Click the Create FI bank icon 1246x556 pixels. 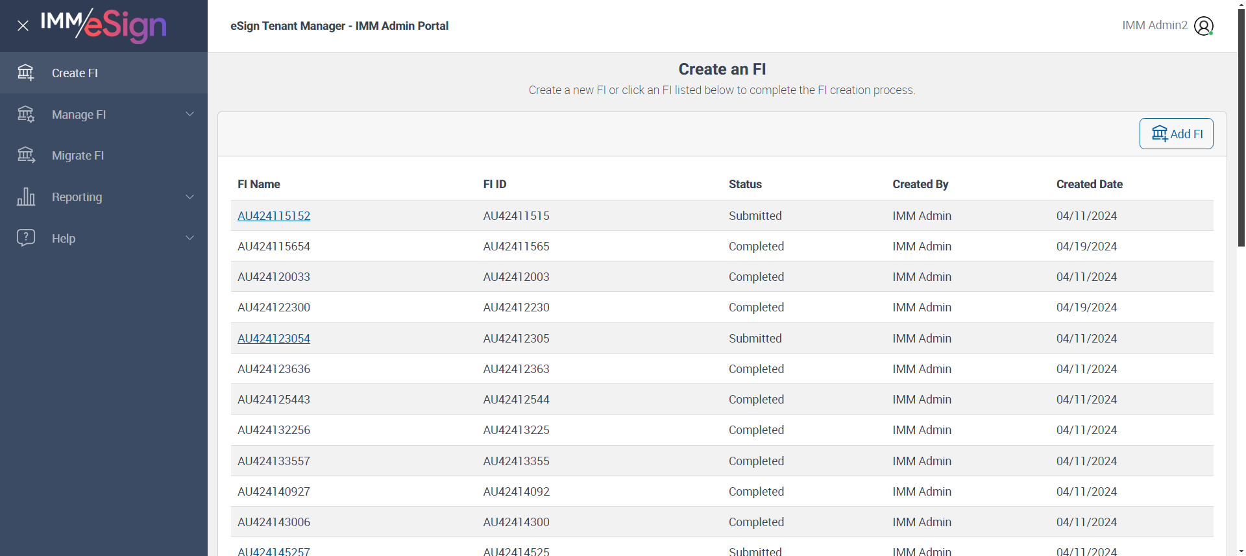pyautogui.click(x=26, y=73)
